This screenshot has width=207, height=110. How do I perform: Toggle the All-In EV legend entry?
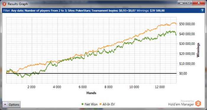click(107, 104)
